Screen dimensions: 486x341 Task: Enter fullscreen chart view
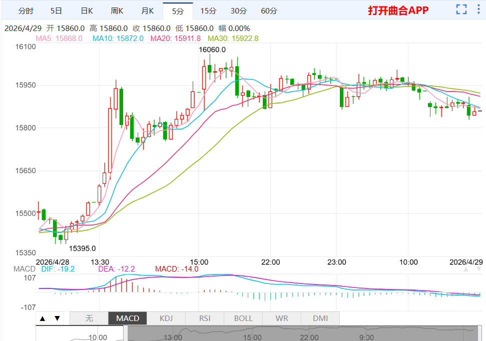[460, 9]
